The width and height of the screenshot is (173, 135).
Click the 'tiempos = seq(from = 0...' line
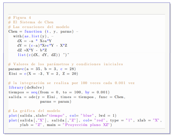(x=59, y=92)
